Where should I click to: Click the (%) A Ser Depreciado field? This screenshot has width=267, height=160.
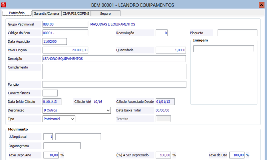163,155
